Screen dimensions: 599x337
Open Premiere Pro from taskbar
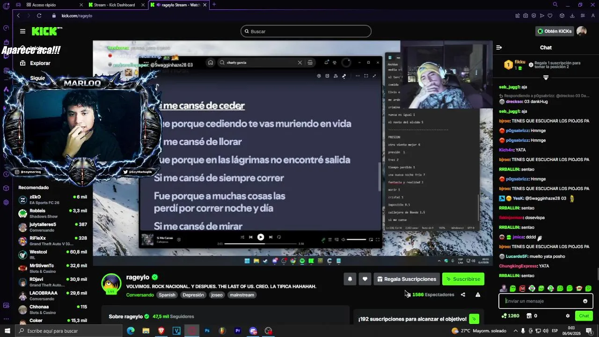tap(238, 331)
